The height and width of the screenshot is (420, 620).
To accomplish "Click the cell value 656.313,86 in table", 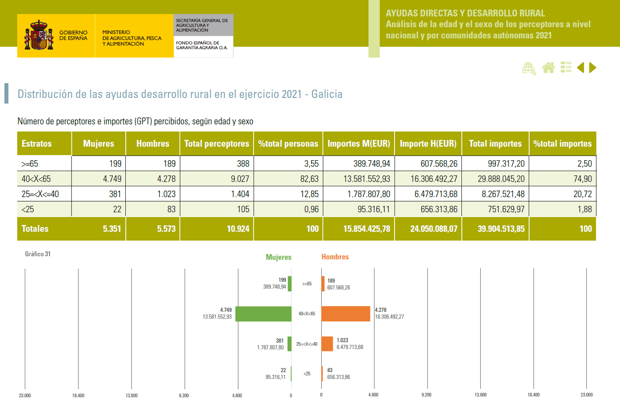I will (439, 209).
